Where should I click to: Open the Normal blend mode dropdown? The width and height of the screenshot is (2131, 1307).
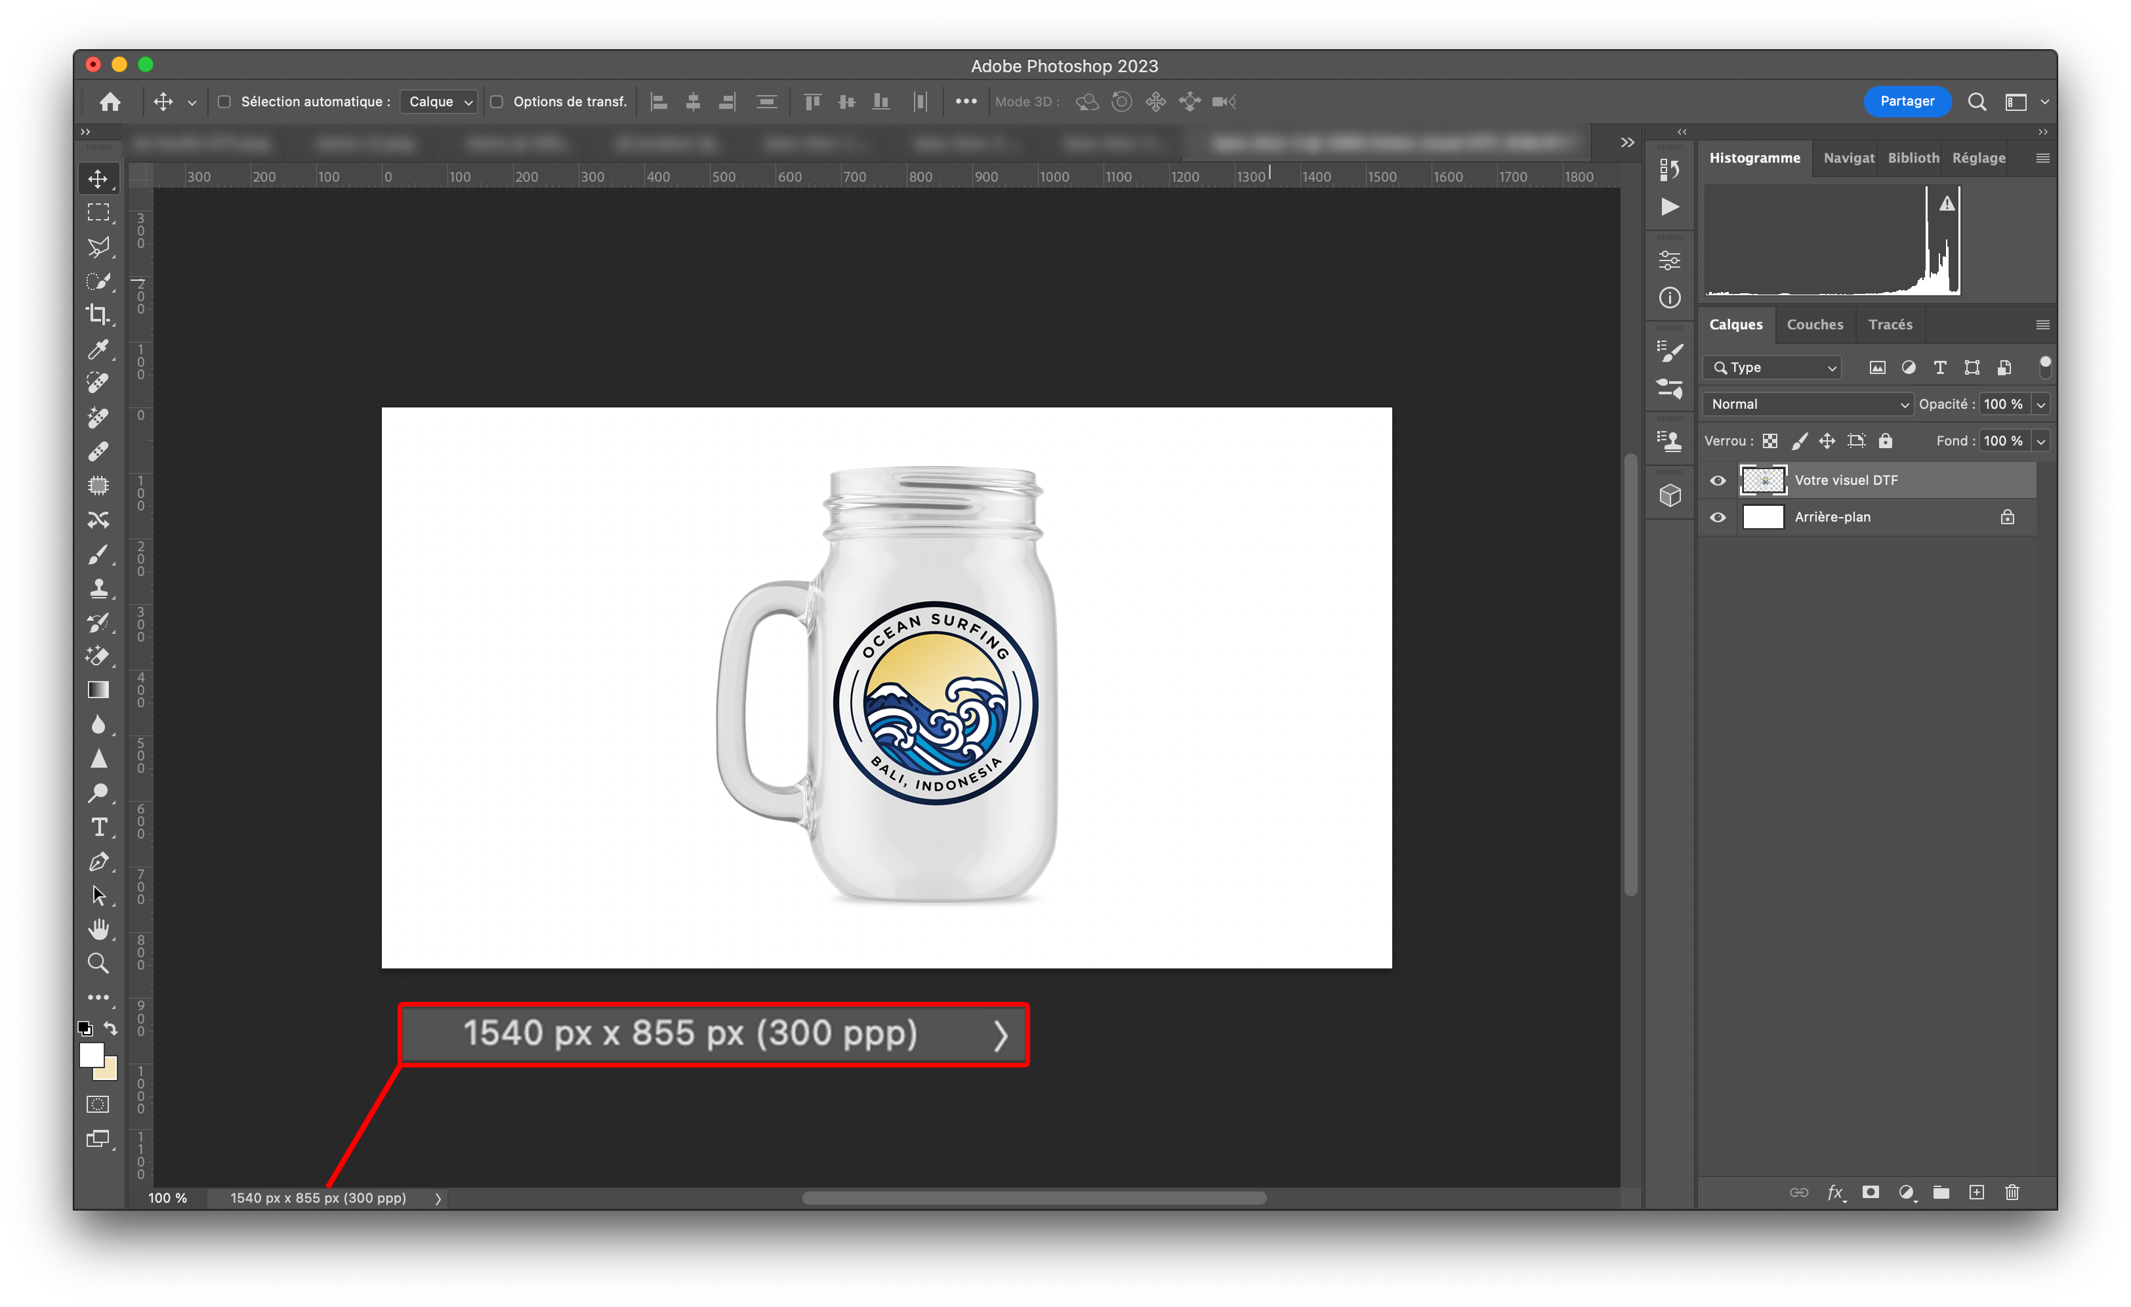coord(1808,405)
